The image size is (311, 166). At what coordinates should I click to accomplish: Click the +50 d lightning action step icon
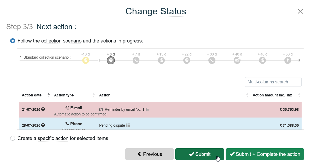tap(288, 60)
